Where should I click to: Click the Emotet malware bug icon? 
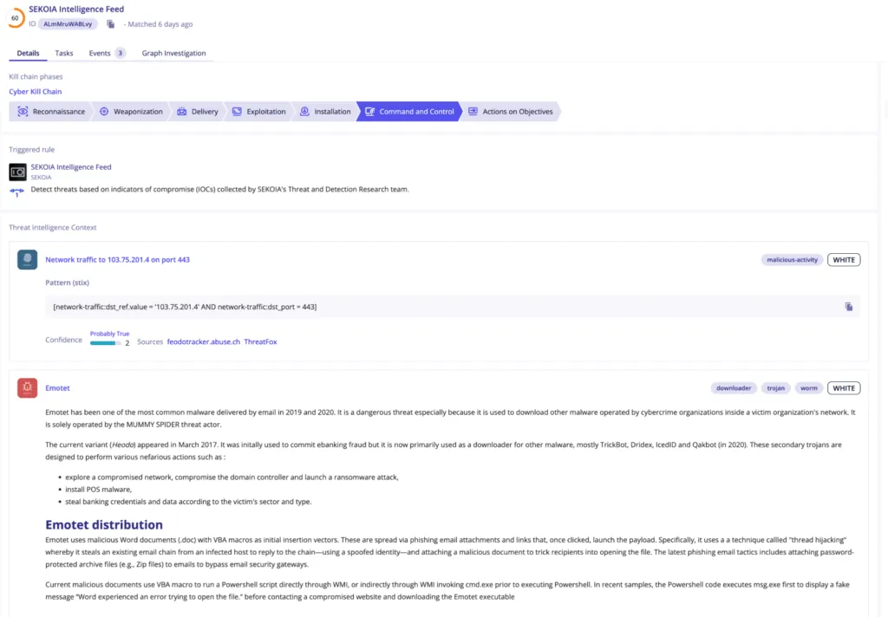[27, 387]
